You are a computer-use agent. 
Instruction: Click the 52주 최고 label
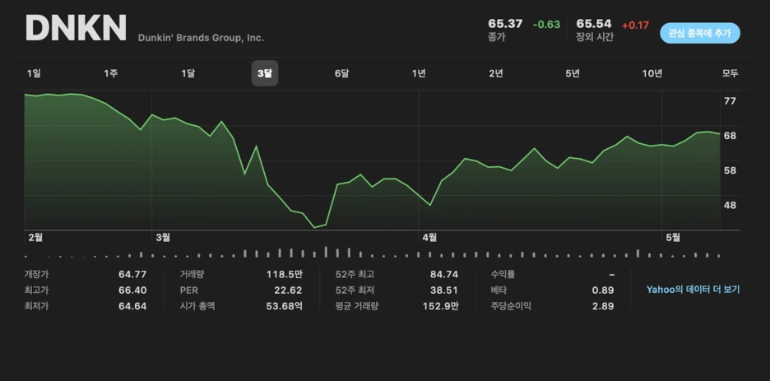(355, 275)
